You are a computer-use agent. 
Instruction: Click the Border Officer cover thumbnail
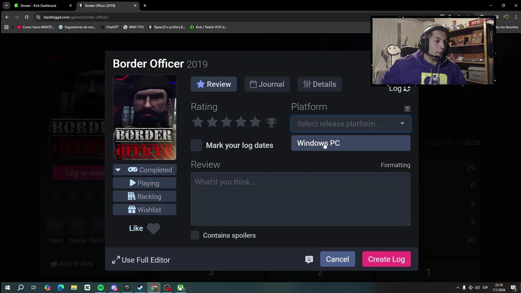[x=144, y=117]
